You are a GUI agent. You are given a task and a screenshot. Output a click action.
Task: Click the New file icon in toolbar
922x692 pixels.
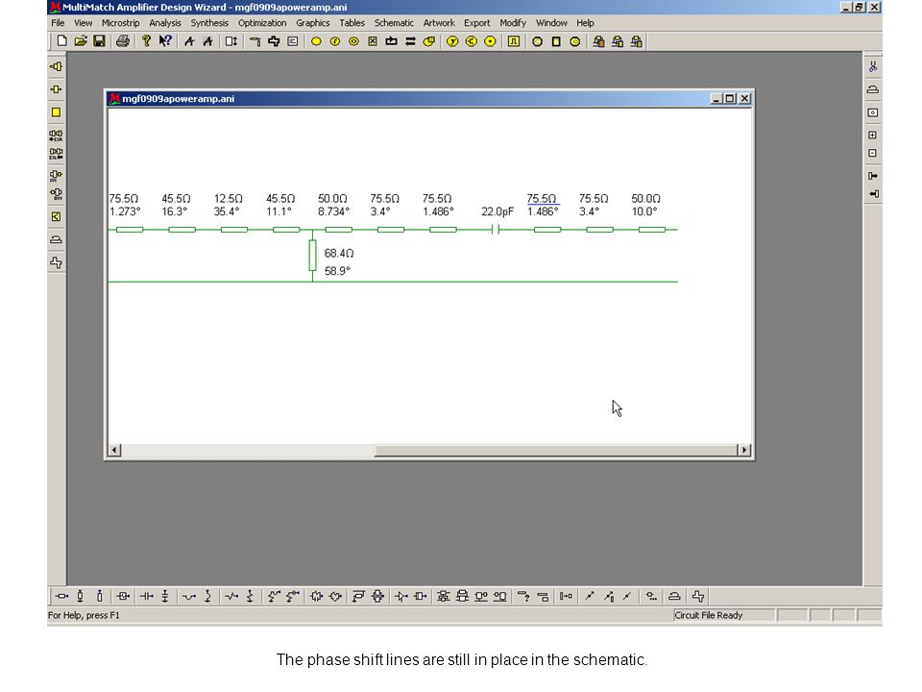coord(61,41)
